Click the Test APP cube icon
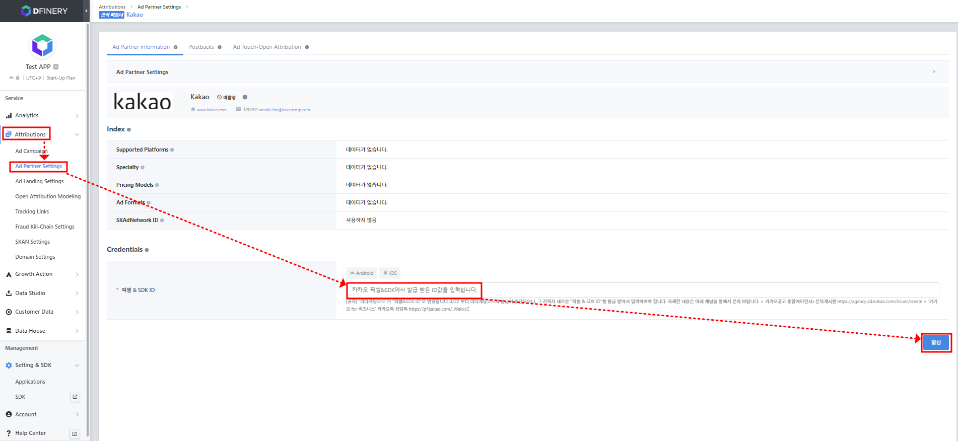958x441 pixels. (x=42, y=46)
